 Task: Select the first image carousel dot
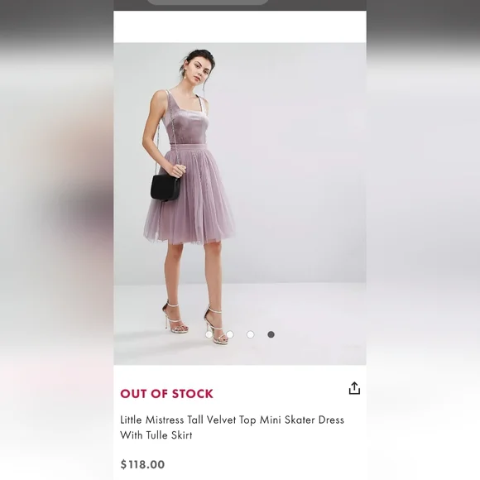[209, 334]
